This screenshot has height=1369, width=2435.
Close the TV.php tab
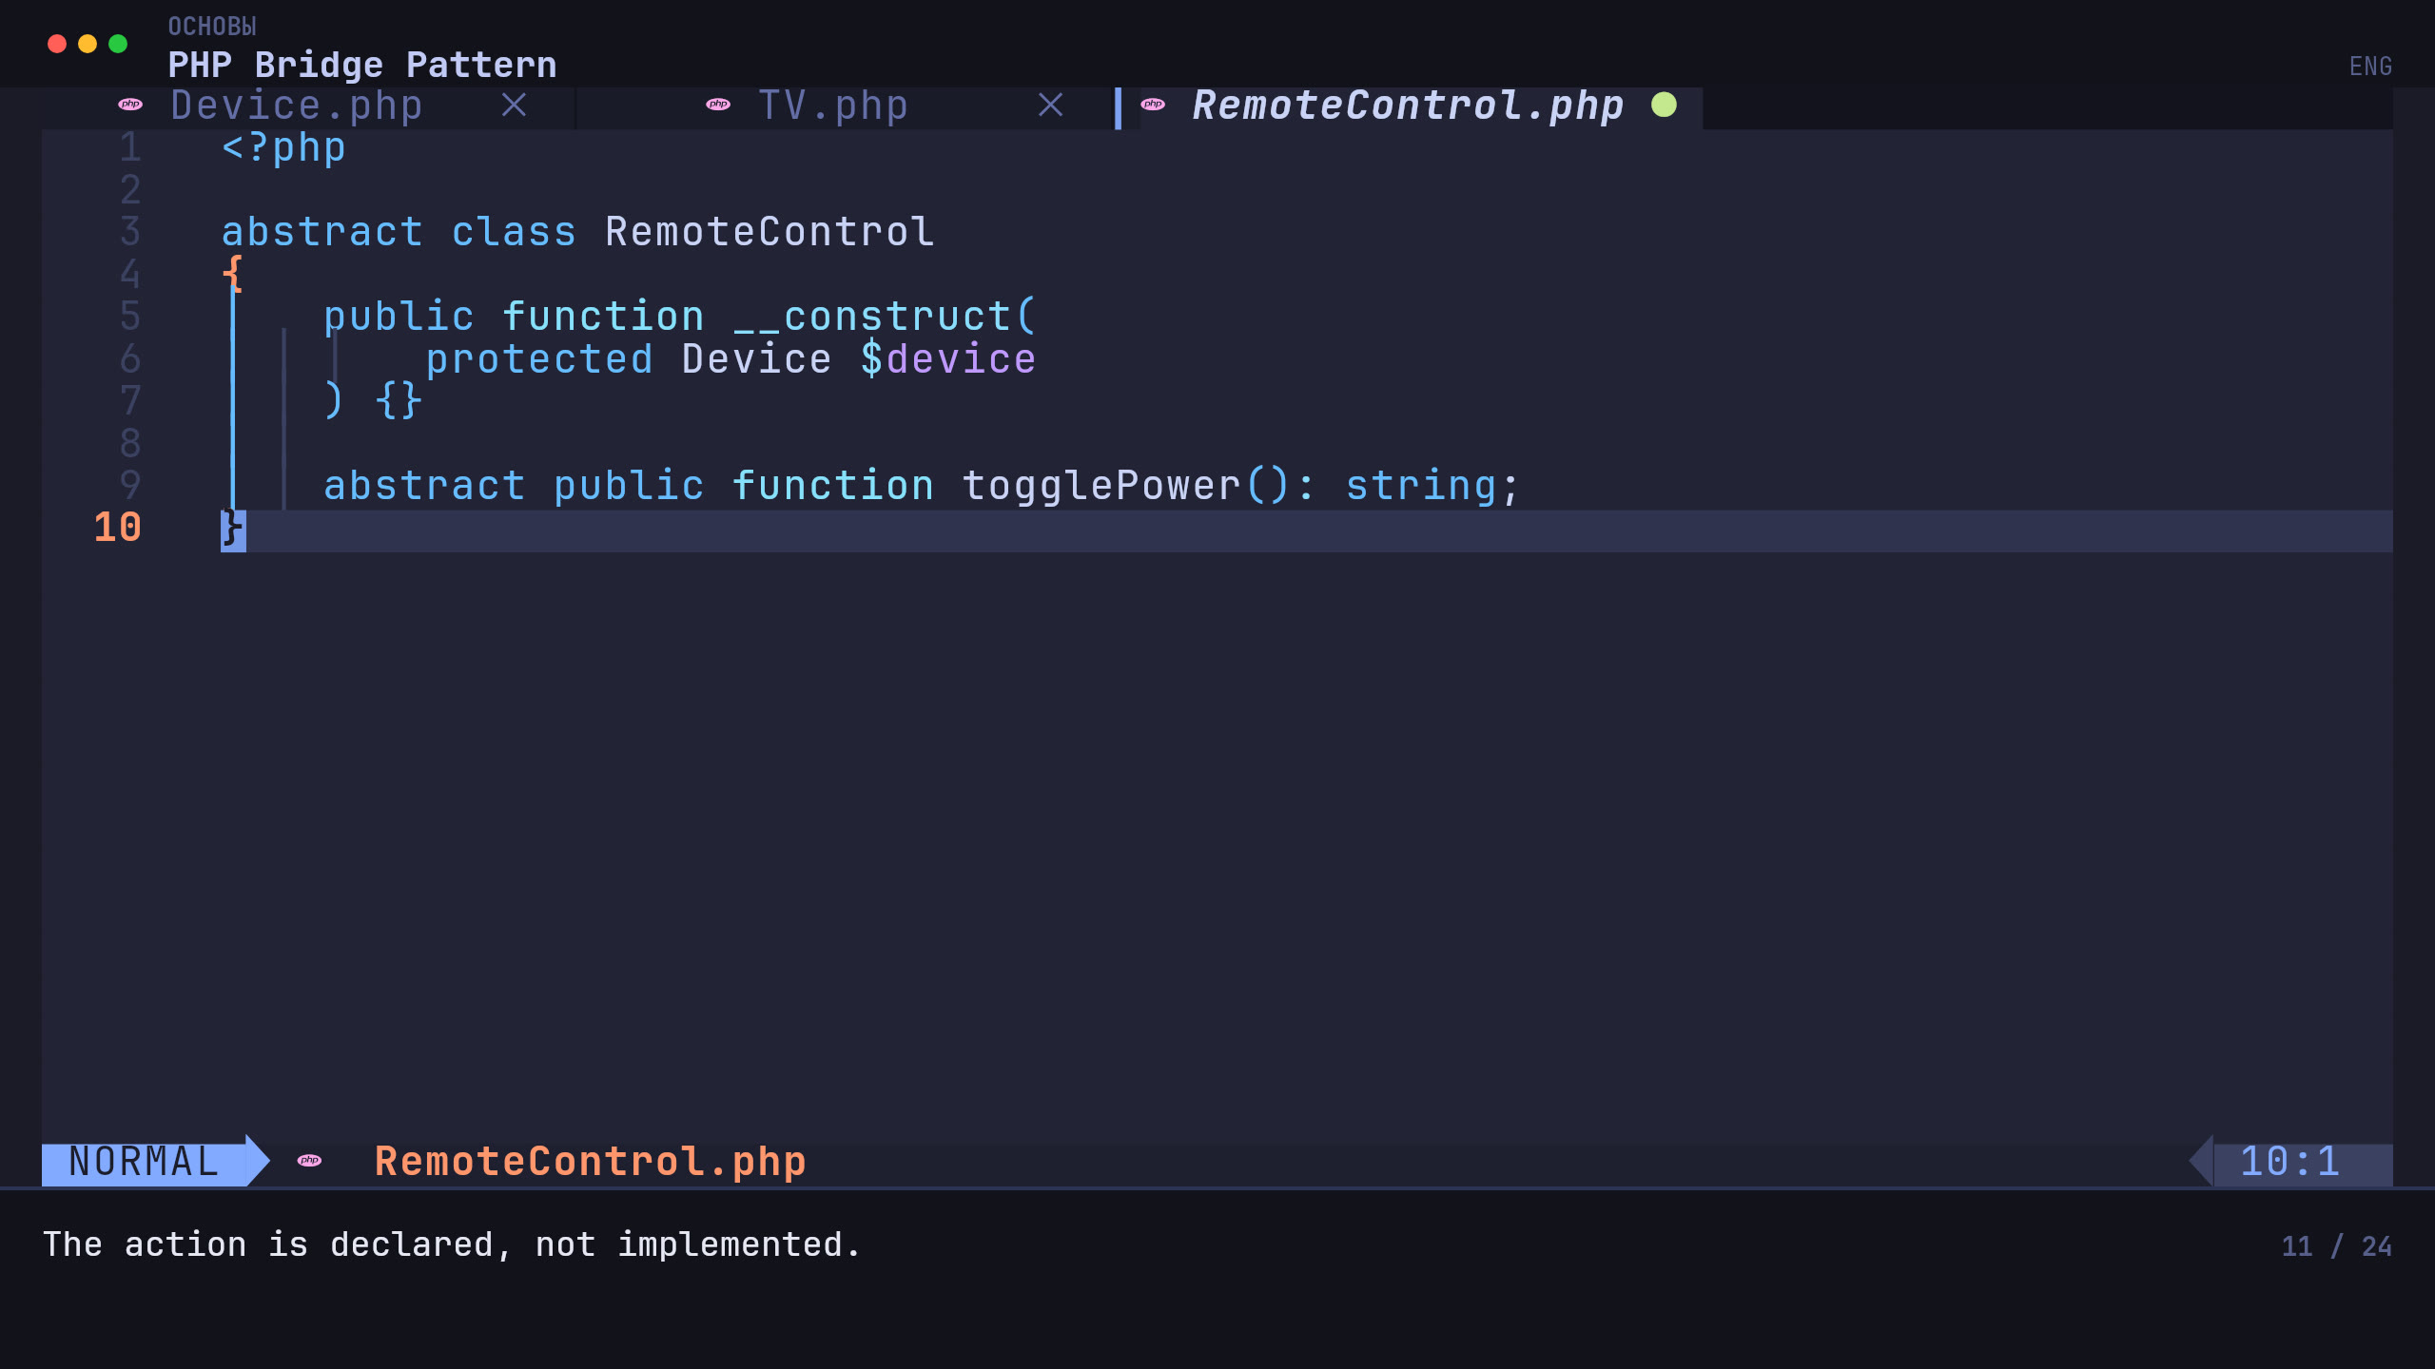(x=1050, y=105)
